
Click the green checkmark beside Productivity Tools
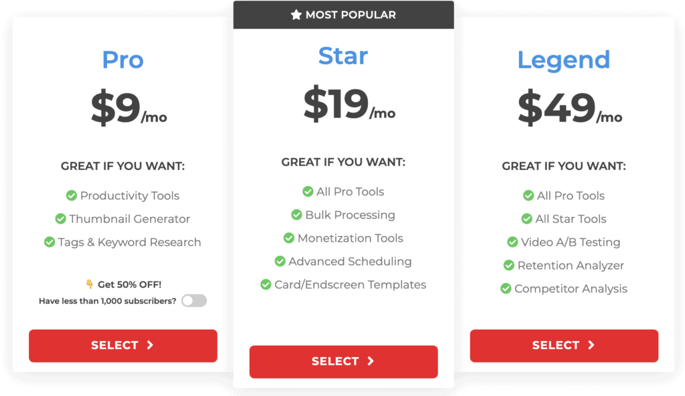tap(72, 195)
